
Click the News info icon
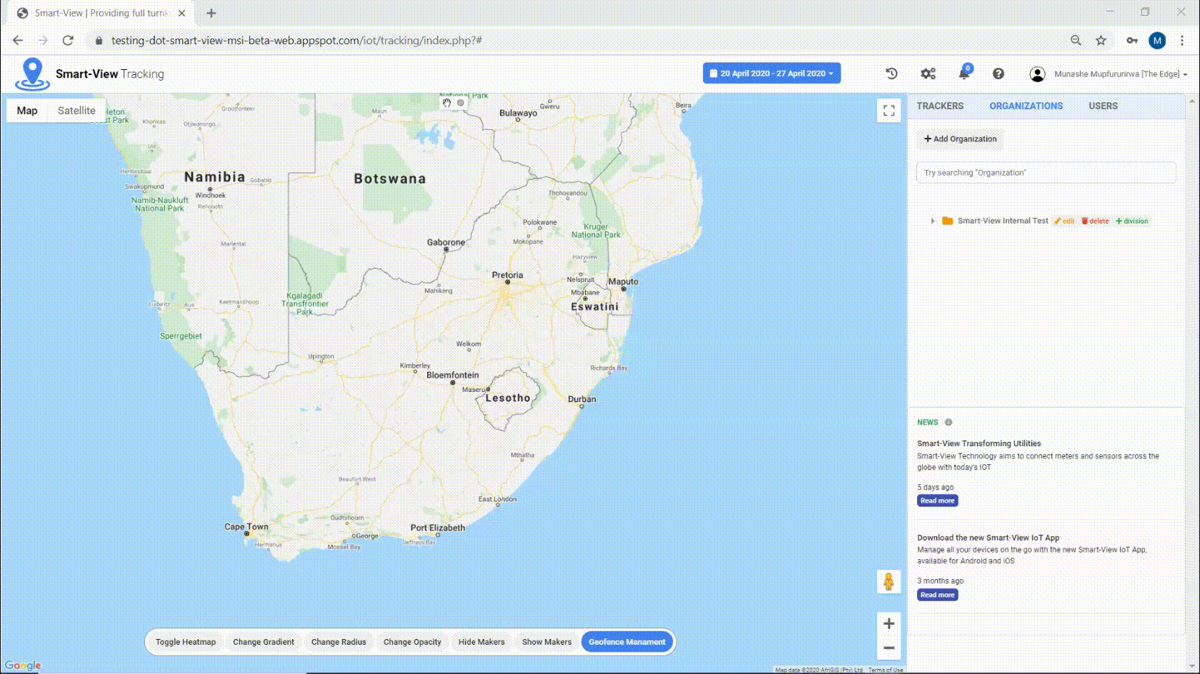[949, 422]
